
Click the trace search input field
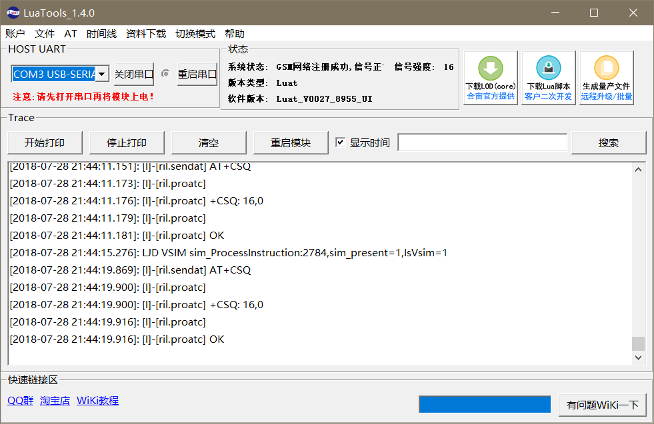point(483,142)
